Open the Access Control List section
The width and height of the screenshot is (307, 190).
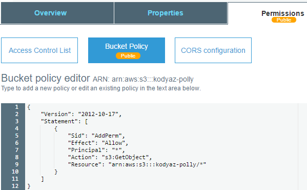[39, 50]
